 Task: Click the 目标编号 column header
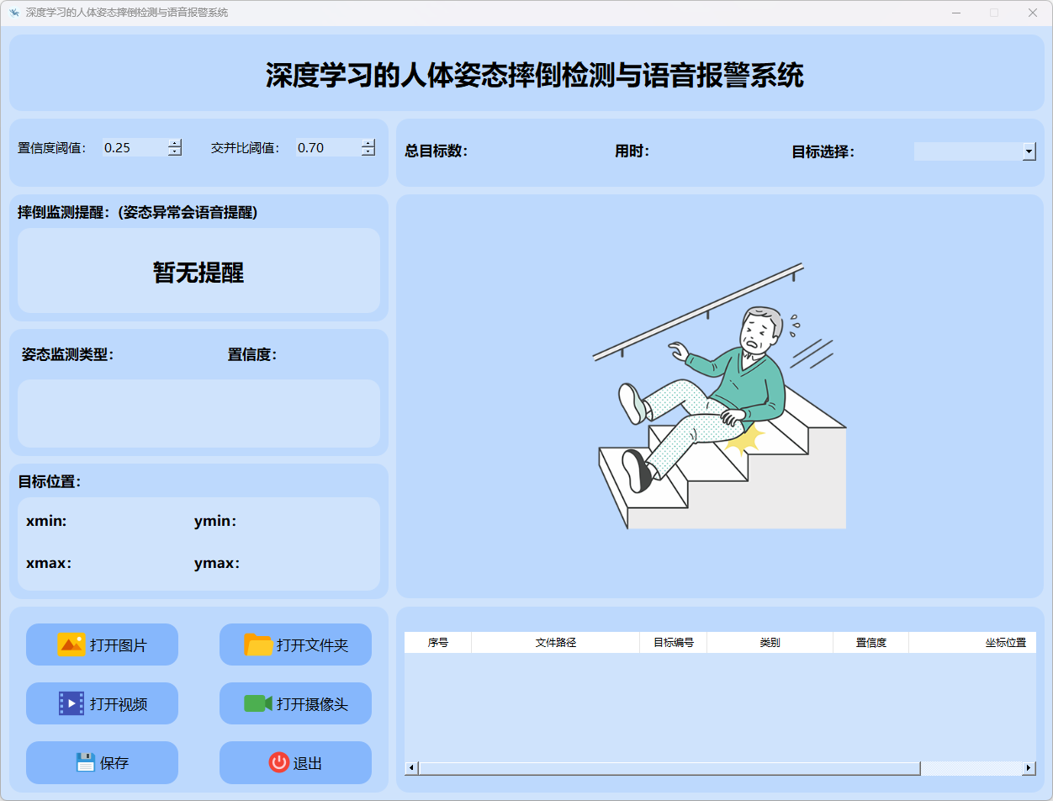point(674,642)
